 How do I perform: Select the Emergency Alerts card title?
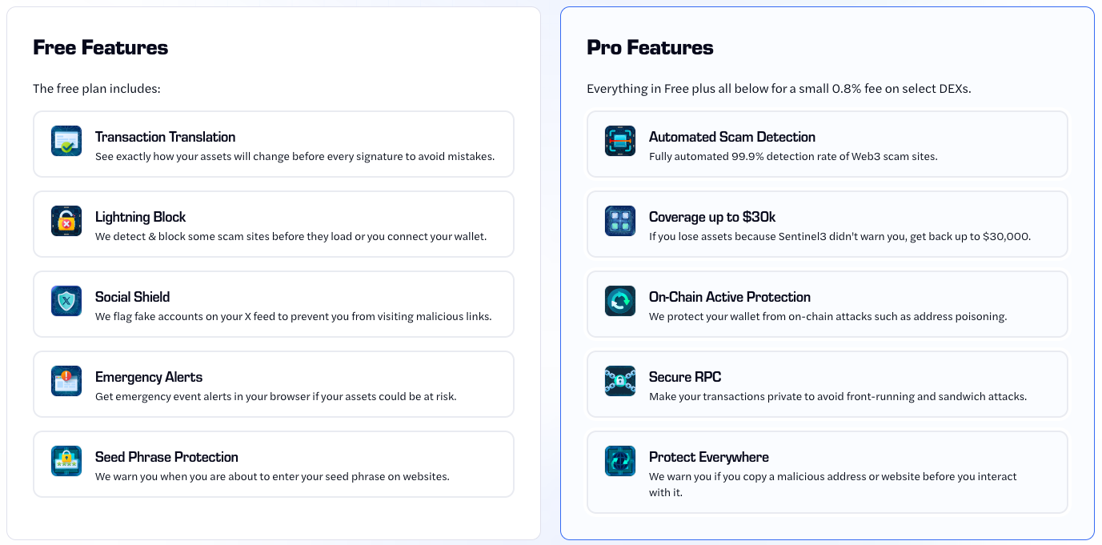pyautogui.click(x=149, y=377)
